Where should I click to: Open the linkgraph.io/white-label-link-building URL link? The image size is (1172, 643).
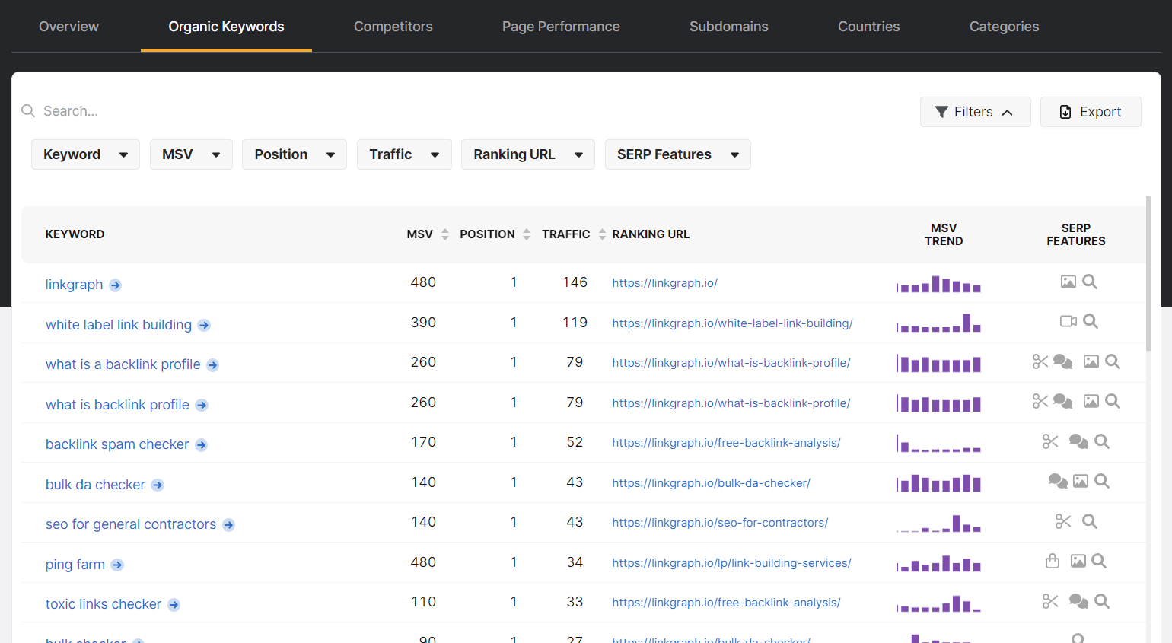[x=733, y=323]
